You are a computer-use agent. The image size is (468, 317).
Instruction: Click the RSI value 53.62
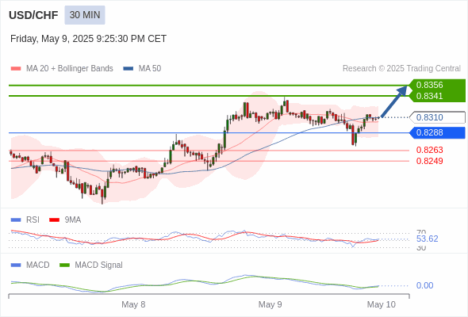click(x=427, y=239)
